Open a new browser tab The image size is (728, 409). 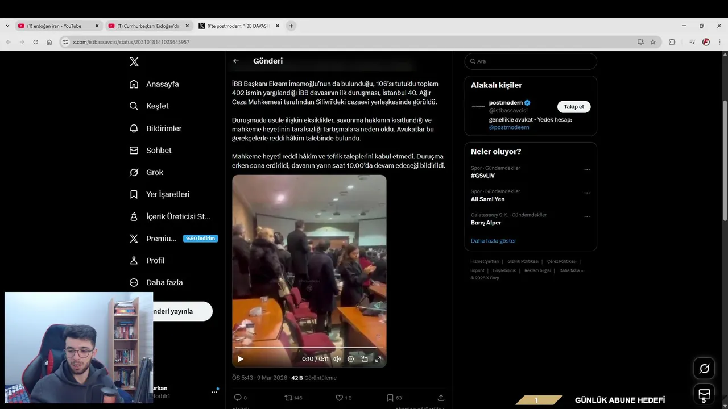(x=291, y=26)
